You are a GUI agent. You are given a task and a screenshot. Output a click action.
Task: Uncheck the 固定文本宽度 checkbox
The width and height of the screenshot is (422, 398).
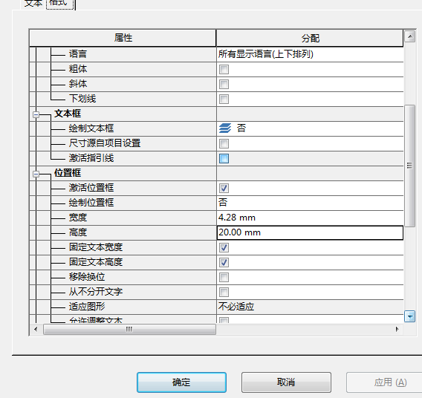coord(224,248)
